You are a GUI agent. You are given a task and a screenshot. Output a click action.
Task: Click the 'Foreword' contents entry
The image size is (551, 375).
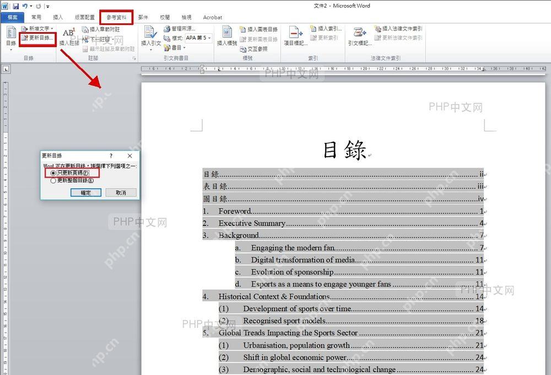[343, 211]
